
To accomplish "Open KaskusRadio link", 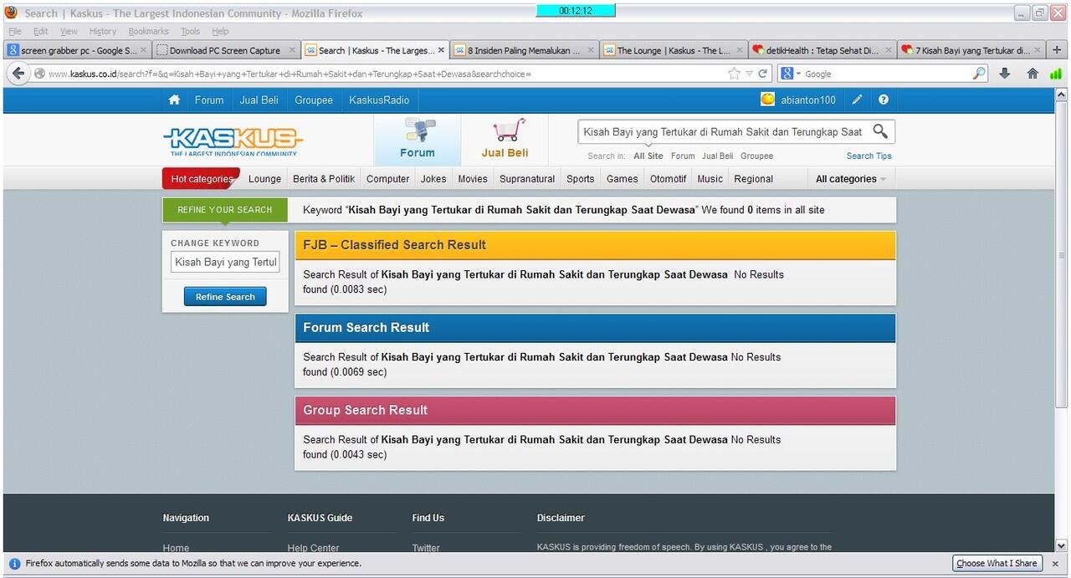I will [x=379, y=100].
